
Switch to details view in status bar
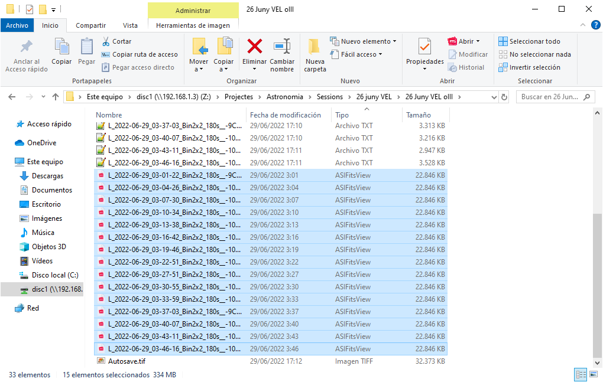581,374
